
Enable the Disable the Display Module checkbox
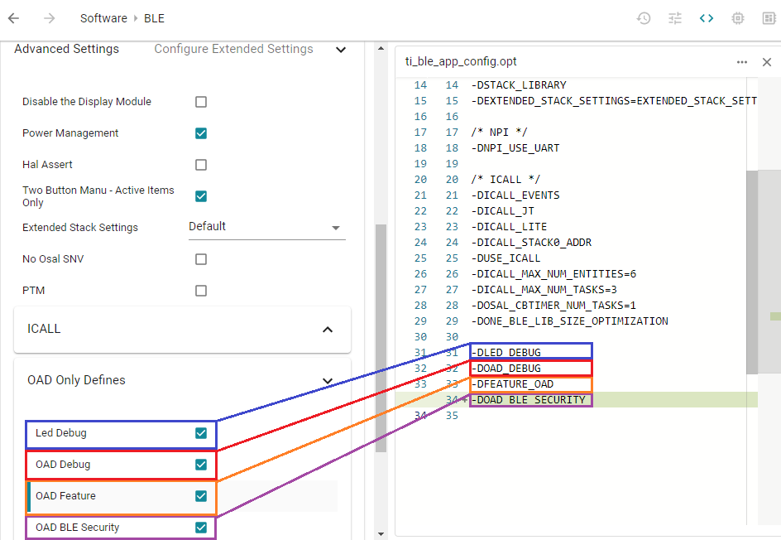point(200,102)
